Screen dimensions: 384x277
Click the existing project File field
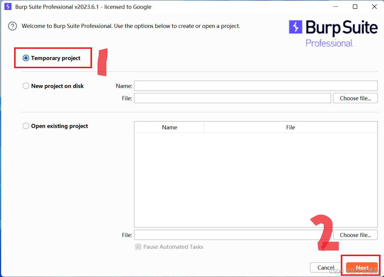(232, 235)
